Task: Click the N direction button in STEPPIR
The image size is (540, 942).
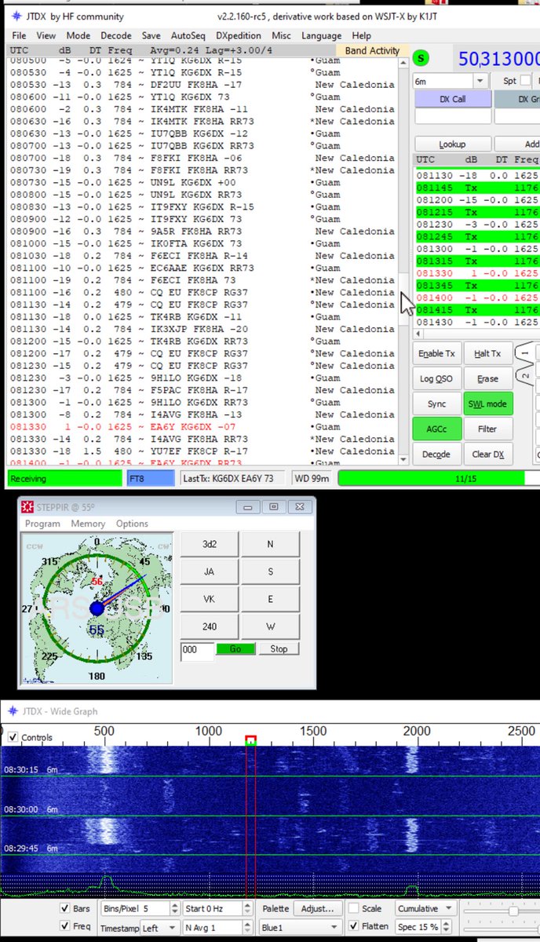Action: click(271, 545)
